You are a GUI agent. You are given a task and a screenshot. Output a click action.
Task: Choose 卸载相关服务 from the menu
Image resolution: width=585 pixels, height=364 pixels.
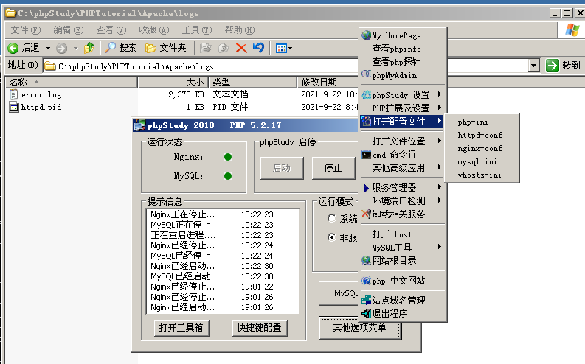click(403, 214)
